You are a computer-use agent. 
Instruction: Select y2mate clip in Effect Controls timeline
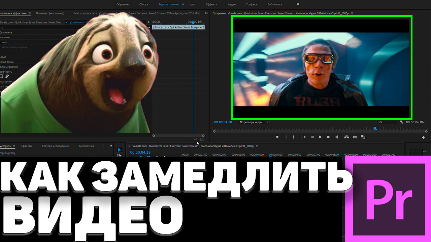[x=178, y=27]
